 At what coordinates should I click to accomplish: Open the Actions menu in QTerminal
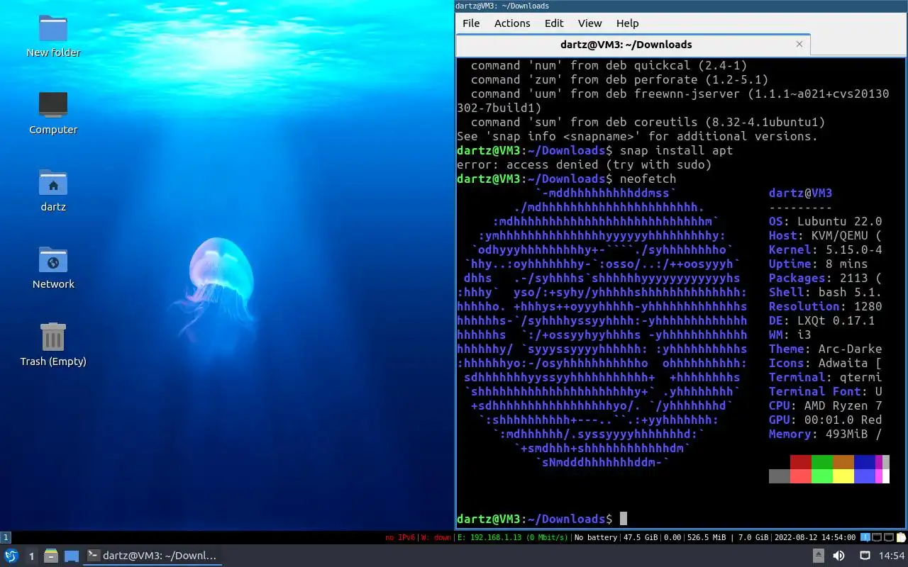point(512,23)
